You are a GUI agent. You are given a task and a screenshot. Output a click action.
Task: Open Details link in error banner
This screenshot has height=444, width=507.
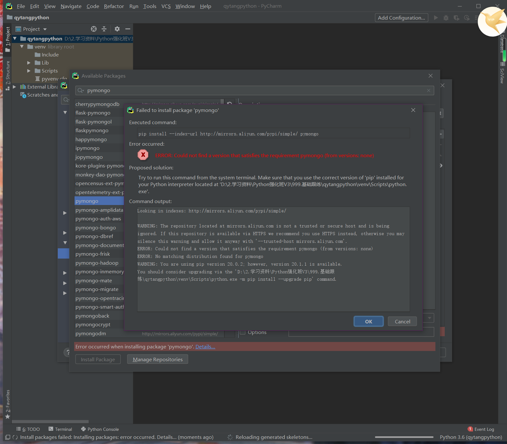tap(205, 346)
